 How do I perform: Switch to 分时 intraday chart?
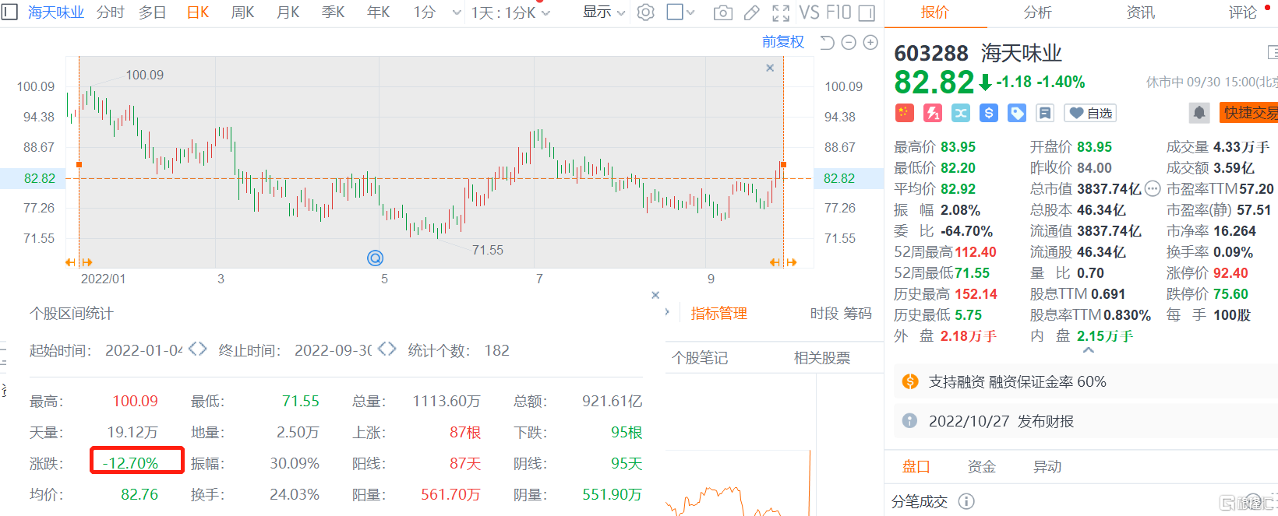click(x=111, y=12)
